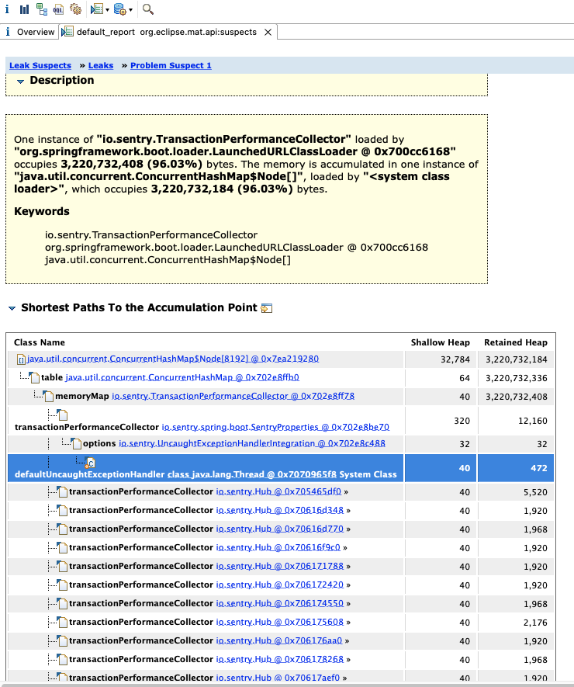Viewport: 574px width, 687px height.
Task: Open the Query Browser dropdown arrow
Action: (130, 9)
